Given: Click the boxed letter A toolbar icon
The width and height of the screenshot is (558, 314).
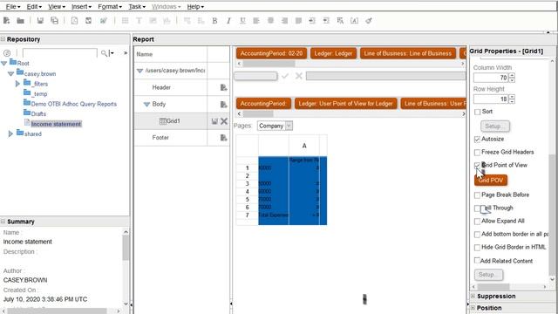Looking at the screenshot, I should pos(355,21).
